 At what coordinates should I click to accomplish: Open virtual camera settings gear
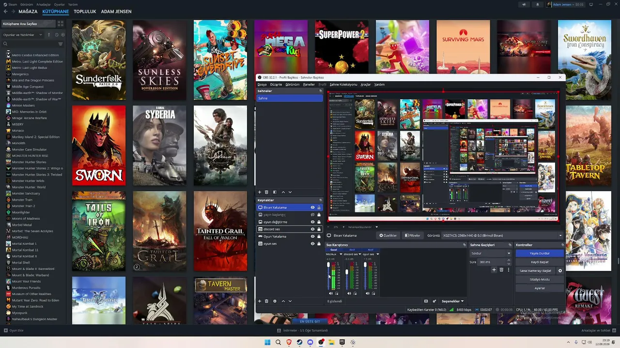point(560,271)
